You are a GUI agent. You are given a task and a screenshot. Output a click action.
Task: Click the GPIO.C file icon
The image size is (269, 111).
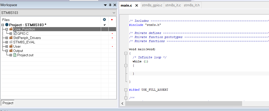click(15, 33)
